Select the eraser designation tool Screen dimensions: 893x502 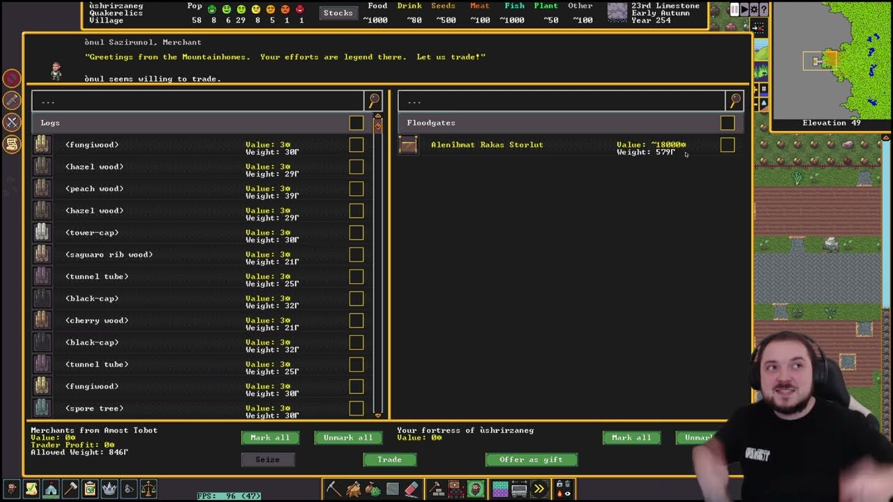click(412, 489)
